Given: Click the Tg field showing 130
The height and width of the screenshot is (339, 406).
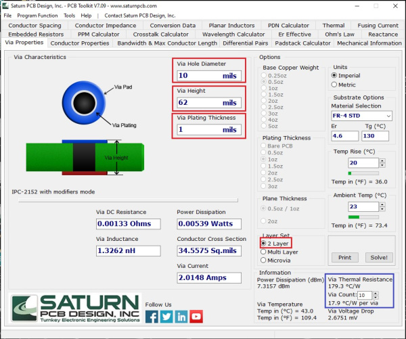Looking at the screenshot, I should (375, 136).
